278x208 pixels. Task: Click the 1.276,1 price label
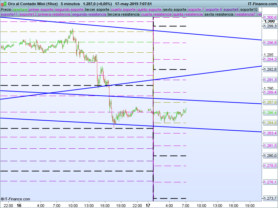point(270,182)
